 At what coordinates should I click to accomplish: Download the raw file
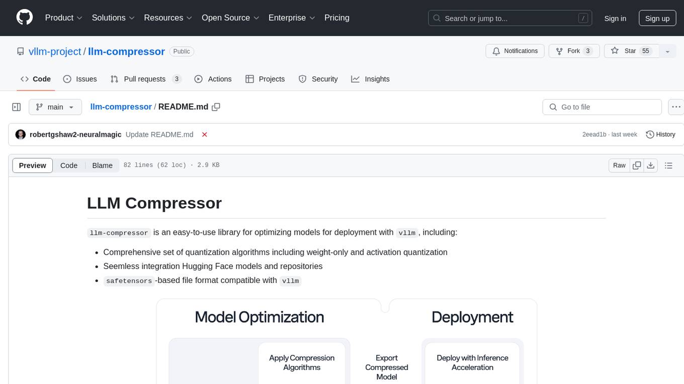click(x=651, y=165)
